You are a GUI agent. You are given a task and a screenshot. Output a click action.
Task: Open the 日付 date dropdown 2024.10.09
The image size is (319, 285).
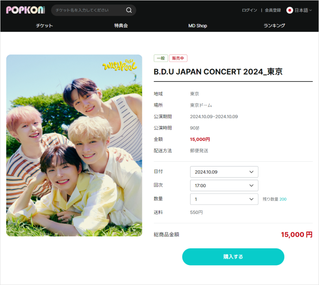tap(224, 172)
